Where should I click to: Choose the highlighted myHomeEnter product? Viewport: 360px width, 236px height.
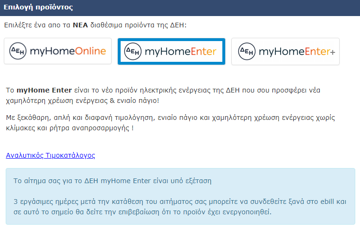click(x=172, y=51)
